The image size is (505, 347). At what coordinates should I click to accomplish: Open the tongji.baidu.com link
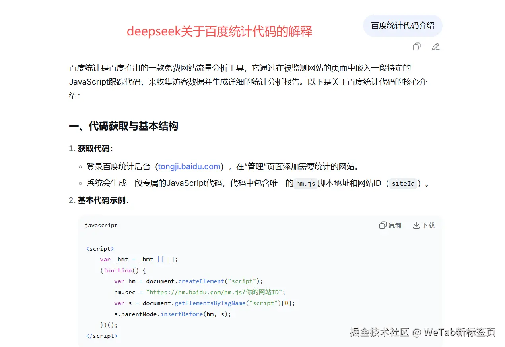[x=189, y=166]
